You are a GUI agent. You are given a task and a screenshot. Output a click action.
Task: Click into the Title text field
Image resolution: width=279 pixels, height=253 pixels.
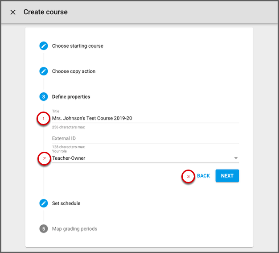click(145, 118)
